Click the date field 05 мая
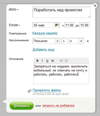 (44, 25)
